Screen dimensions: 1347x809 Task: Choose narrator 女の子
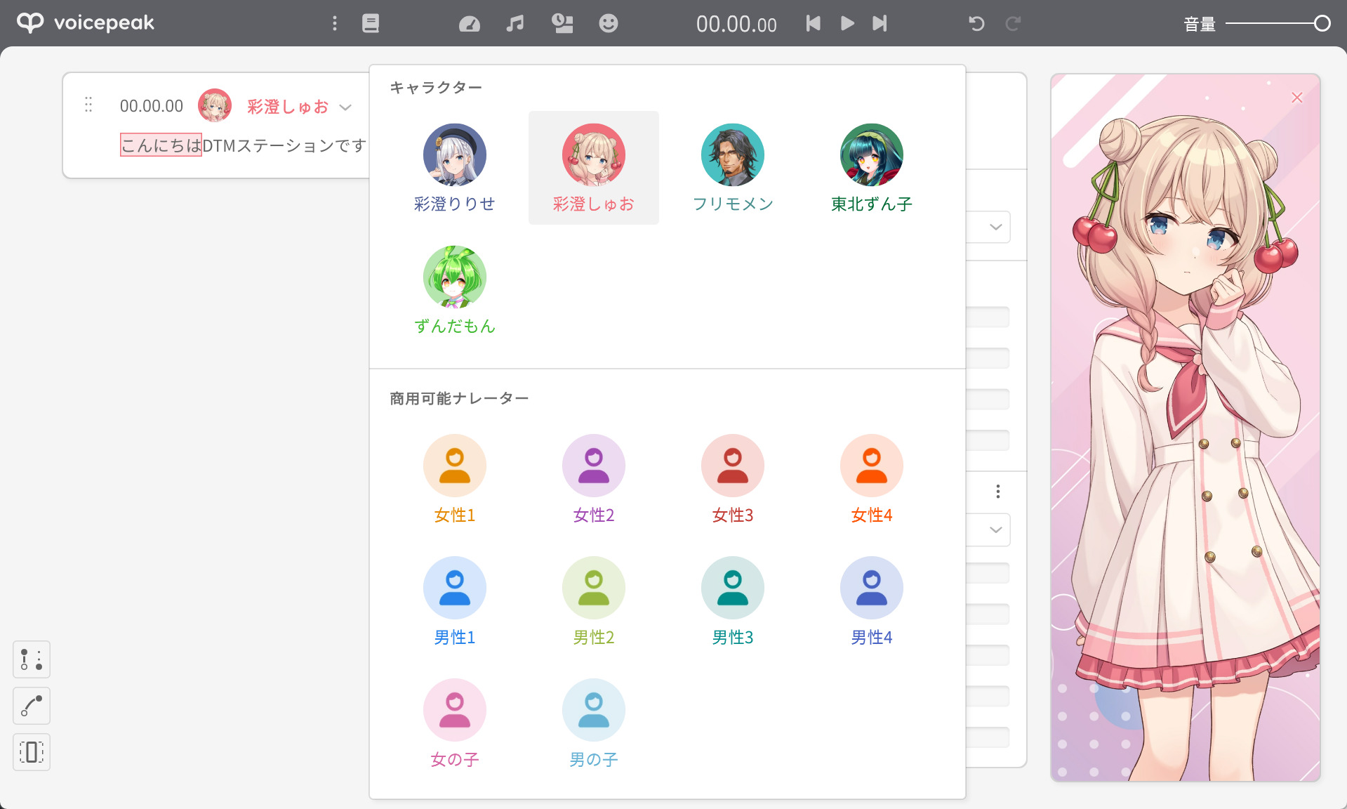[x=455, y=723]
